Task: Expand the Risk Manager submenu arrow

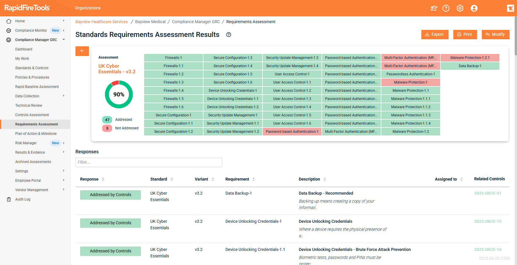Action: [64, 143]
